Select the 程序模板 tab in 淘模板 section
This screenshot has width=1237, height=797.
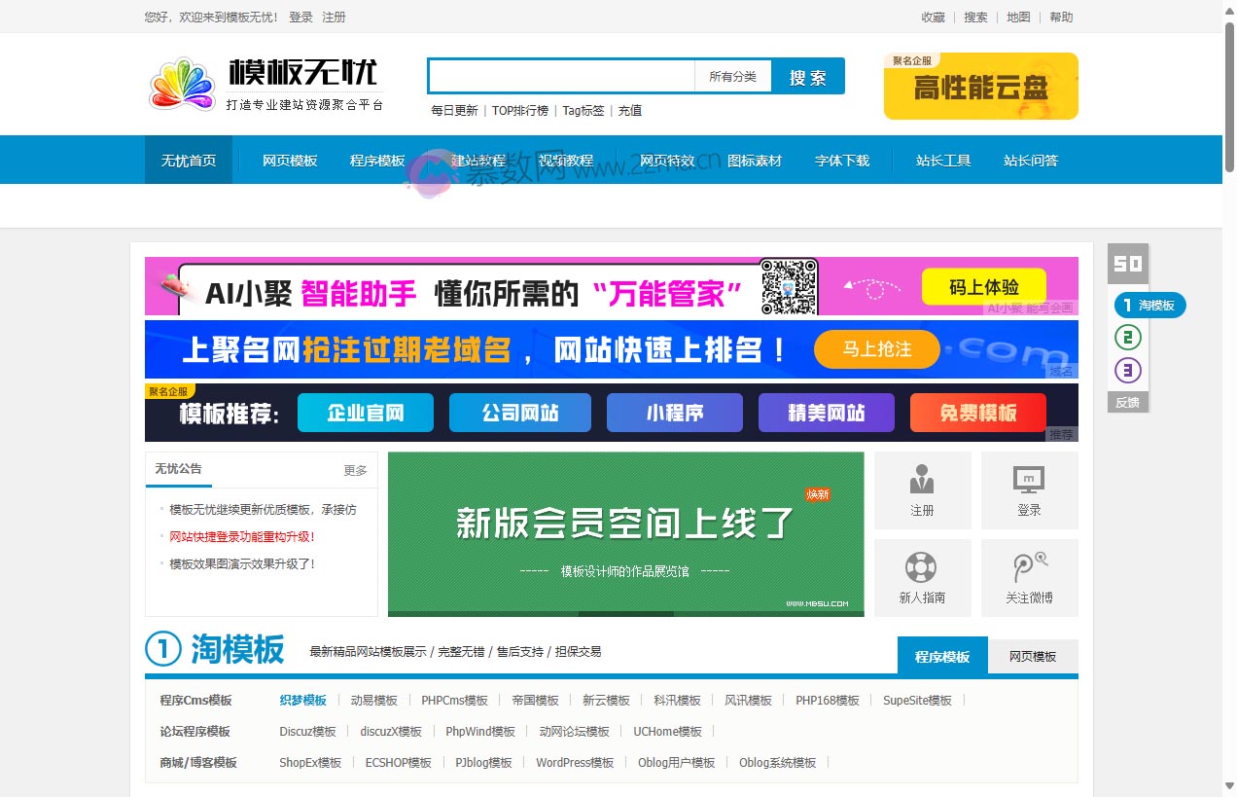(941, 655)
